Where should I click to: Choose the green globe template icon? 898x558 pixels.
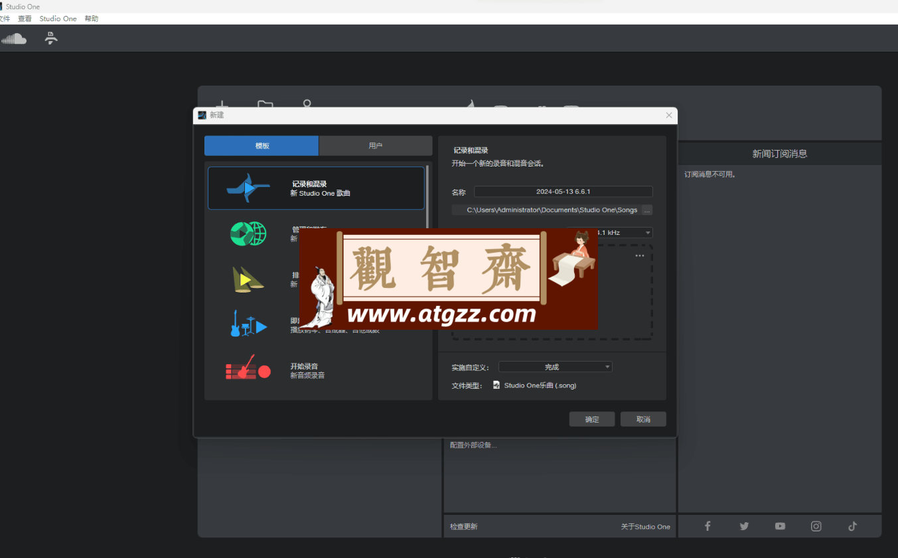click(x=248, y=234)
